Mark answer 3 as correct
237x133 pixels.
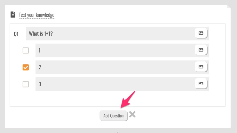[26, 84]
